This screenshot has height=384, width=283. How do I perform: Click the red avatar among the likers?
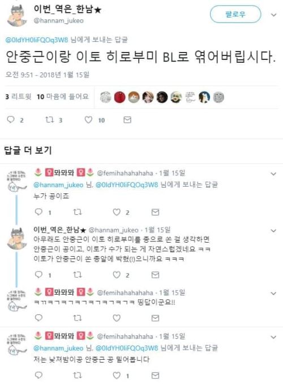coord(120,97)
